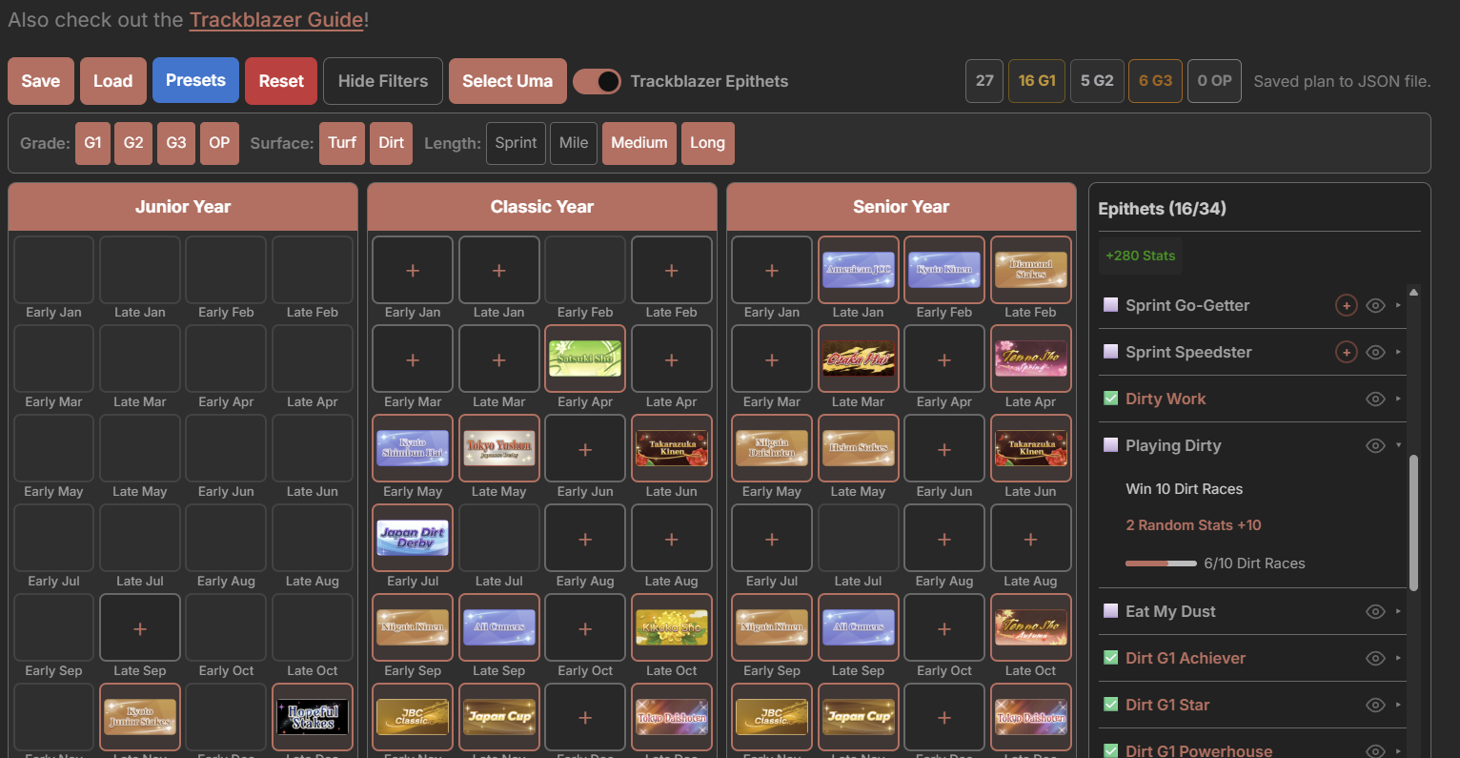This screenshot has width=1460, height=758.
Task: Collapse the Playing Dirty epithet details
Action: (1398, 445)
